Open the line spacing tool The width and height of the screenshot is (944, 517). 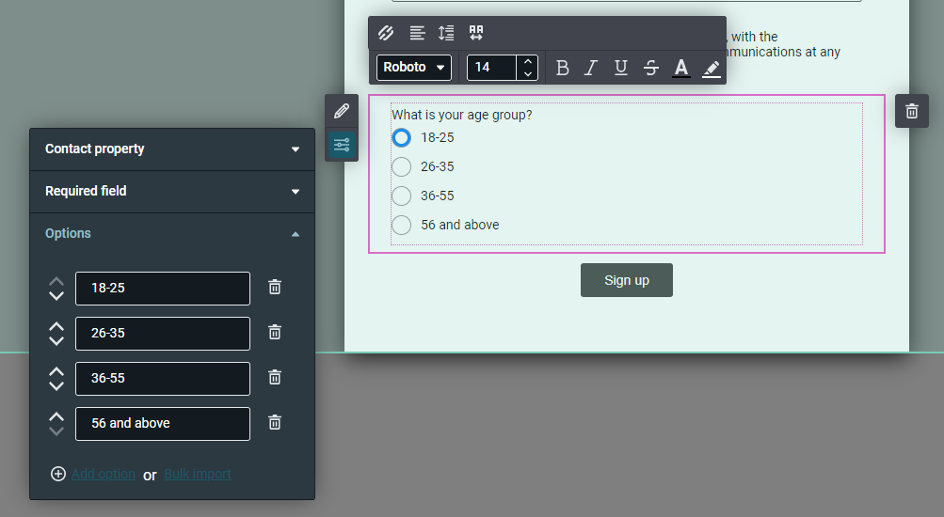click(x=446, y=33)
